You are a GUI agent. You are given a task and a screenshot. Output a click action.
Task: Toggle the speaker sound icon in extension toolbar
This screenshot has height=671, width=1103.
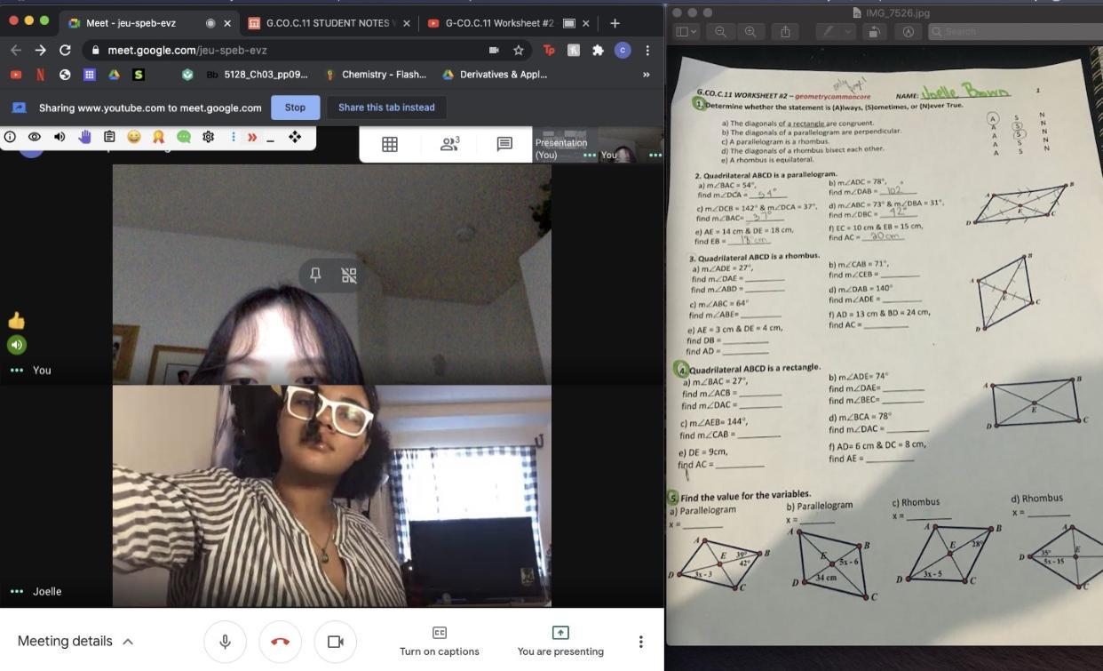(x=60, y=137)
